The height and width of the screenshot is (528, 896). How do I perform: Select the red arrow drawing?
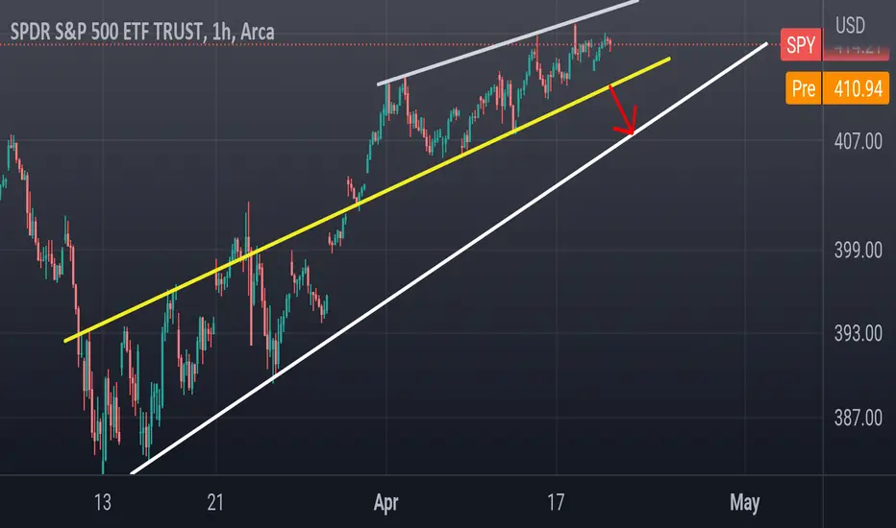[622, 110]
